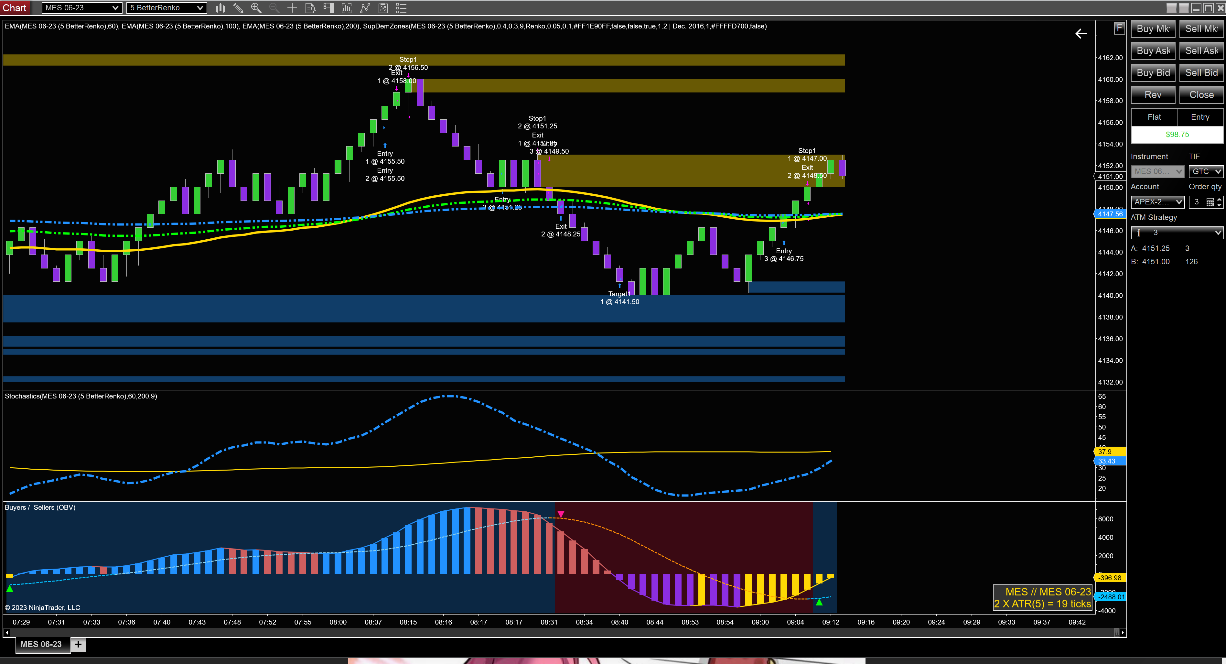Open the strategies line-graph icon
Screen dimensions: 1226x664
pyautogui.click(x=365, y=8)
